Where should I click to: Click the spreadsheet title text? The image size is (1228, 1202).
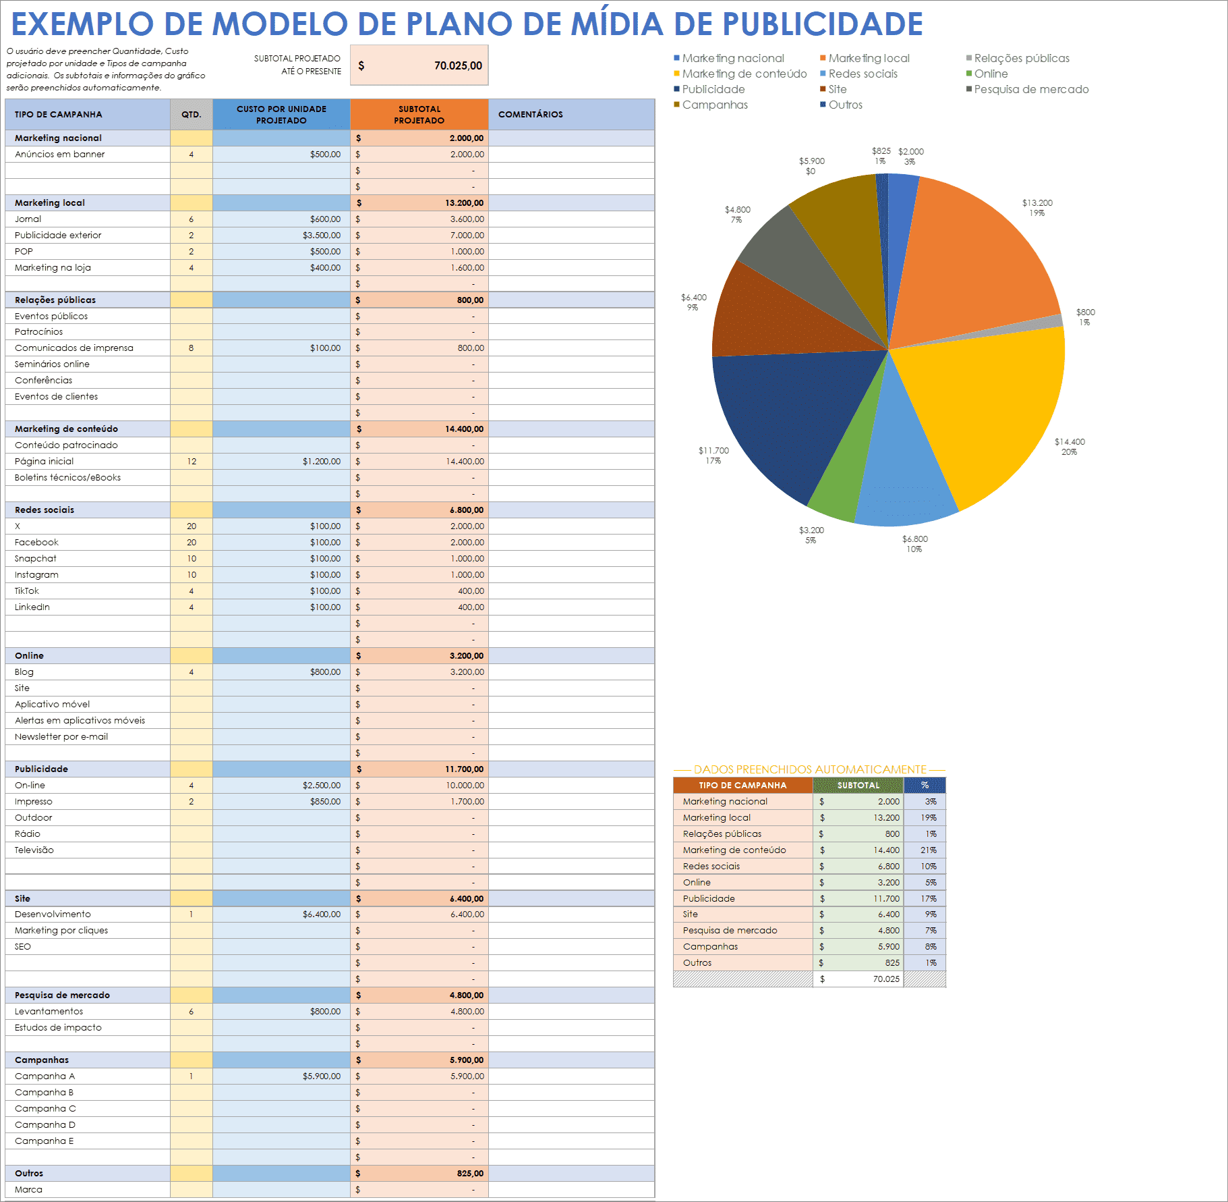[x=467, y=24]
